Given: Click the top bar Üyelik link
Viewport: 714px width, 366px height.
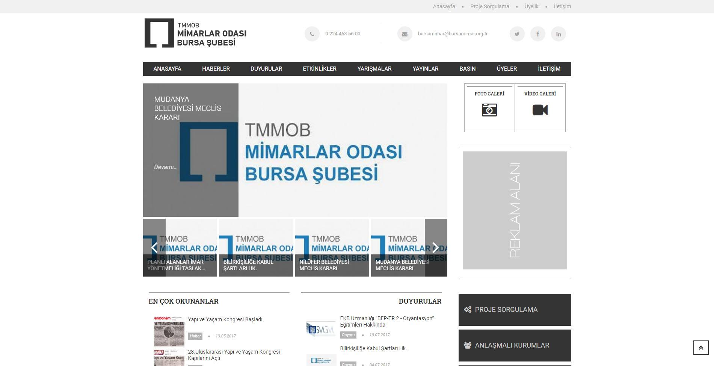Looking at the screenshot, I should (x=531, y=6).
